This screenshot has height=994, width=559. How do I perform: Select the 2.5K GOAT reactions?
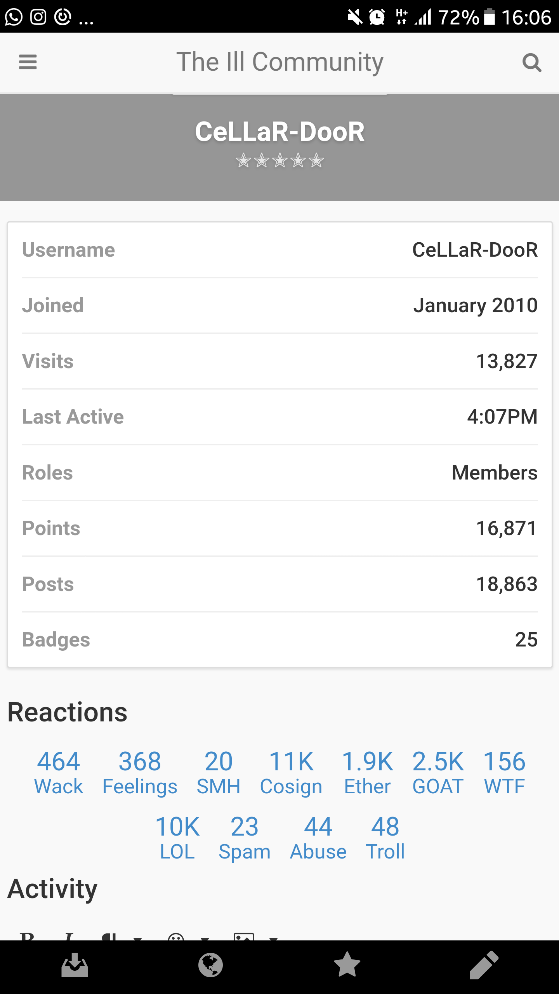438,772
